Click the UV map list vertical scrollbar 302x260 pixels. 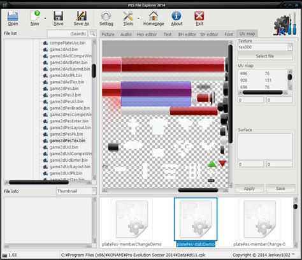[290, 77]
